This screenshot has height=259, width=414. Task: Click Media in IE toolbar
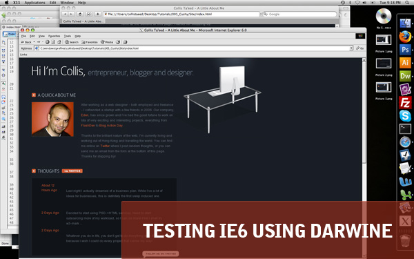click(x=107, y=42)
